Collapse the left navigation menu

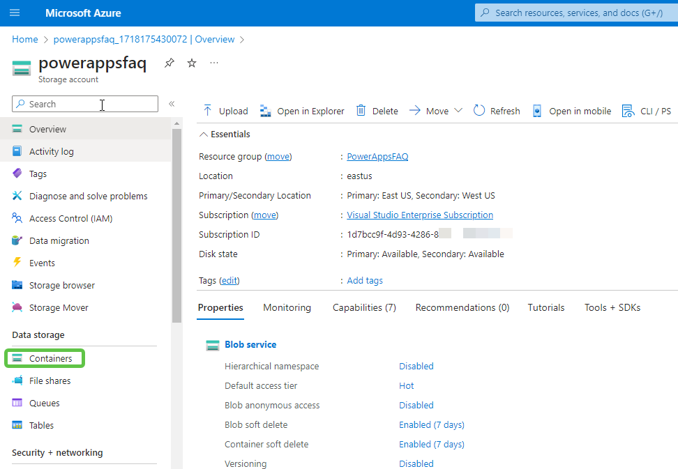[x=172, y=102]
